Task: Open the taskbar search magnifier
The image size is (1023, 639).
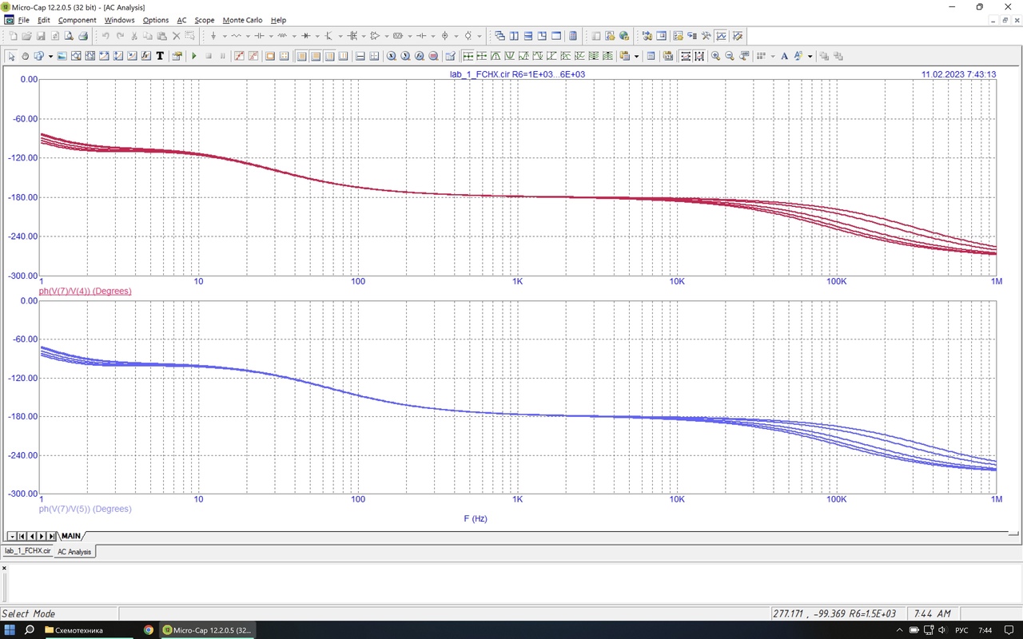Action: pyautogui.click(x=30, y=629)
